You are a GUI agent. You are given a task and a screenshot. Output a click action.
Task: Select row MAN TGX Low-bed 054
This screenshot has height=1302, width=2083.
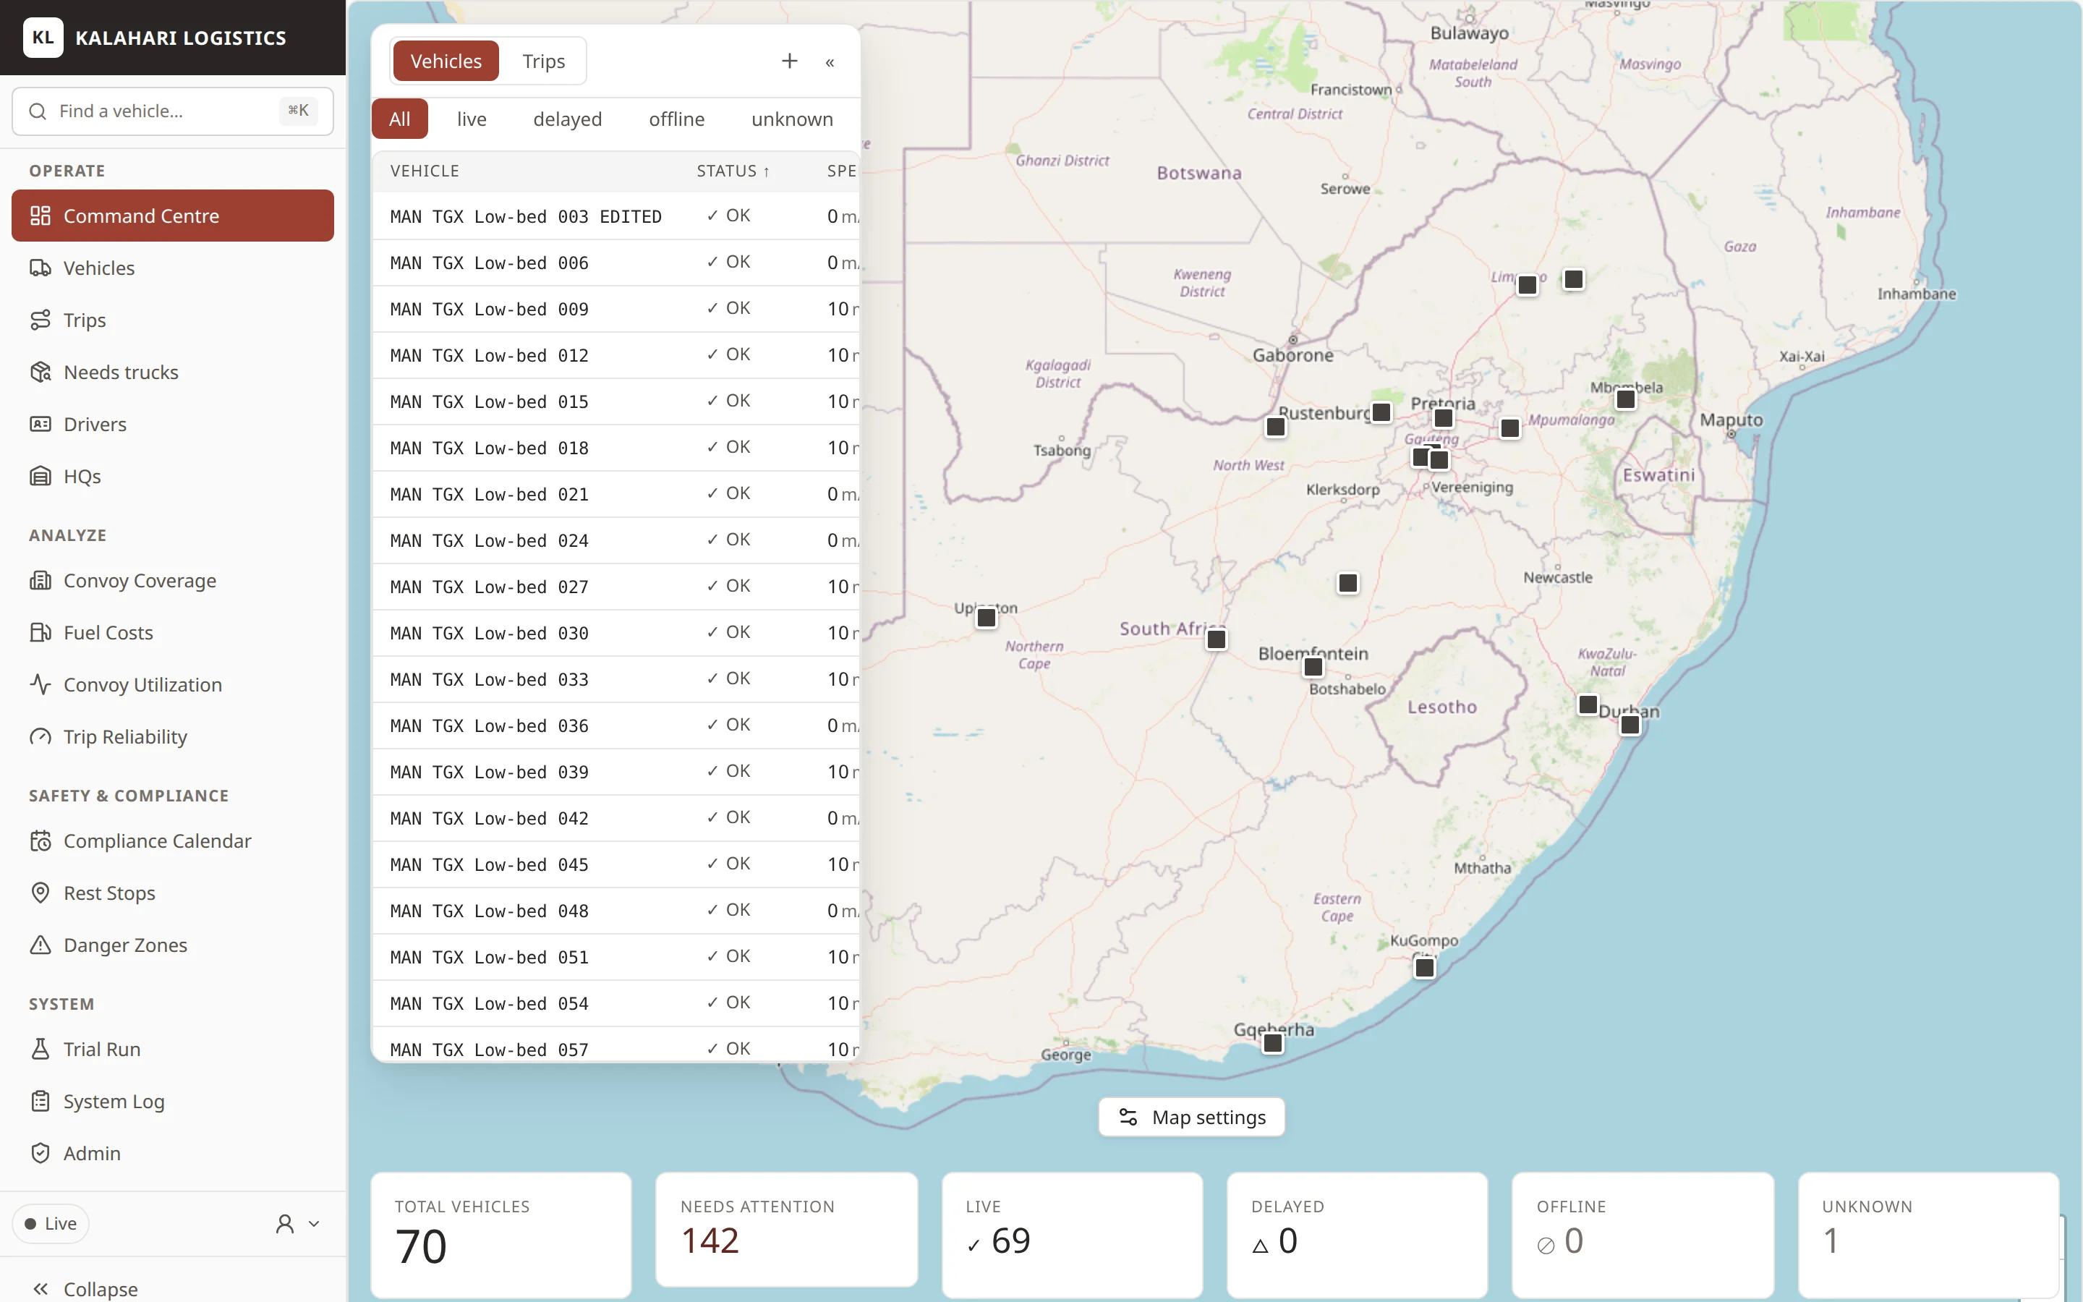(x=615, y=1003)
